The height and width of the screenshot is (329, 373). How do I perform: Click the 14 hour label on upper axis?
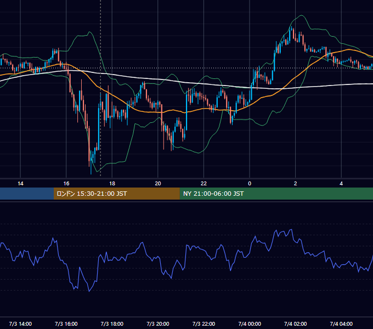pos(20,184)
